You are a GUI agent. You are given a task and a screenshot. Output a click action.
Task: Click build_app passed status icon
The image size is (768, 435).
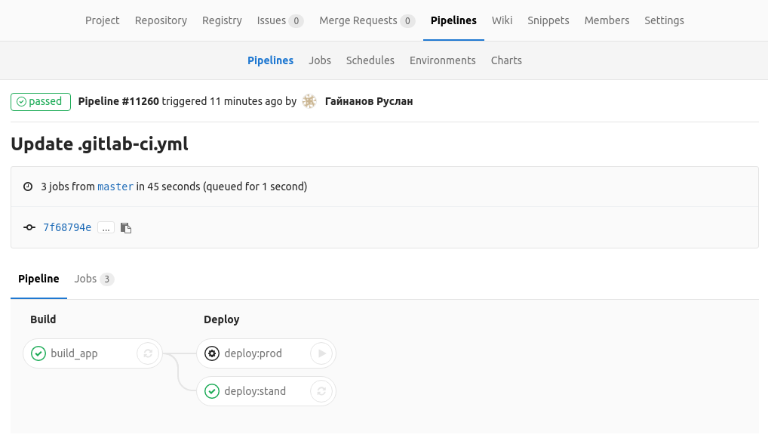click(x=38, y=353)
